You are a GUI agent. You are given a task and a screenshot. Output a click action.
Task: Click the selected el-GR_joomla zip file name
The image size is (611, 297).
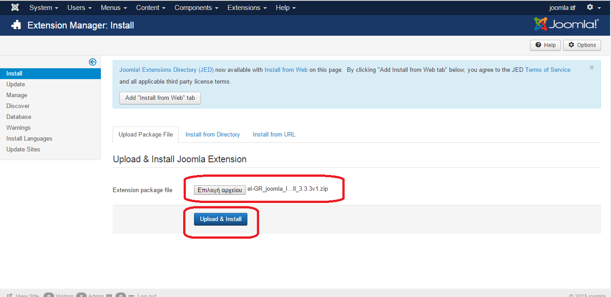288,189
